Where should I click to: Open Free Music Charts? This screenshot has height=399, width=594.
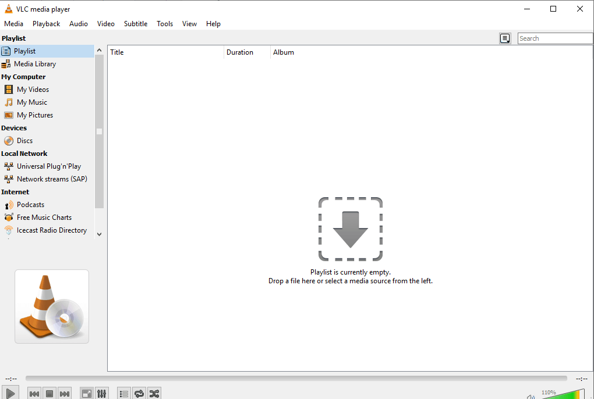47,218
